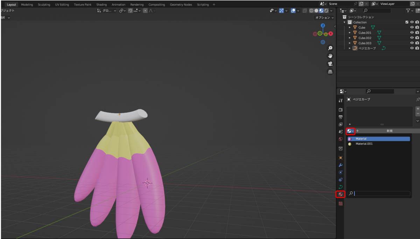The height and width of the screenshot is (239, 420).
Task: Toggle X-ray mode button
Action: 304,11
